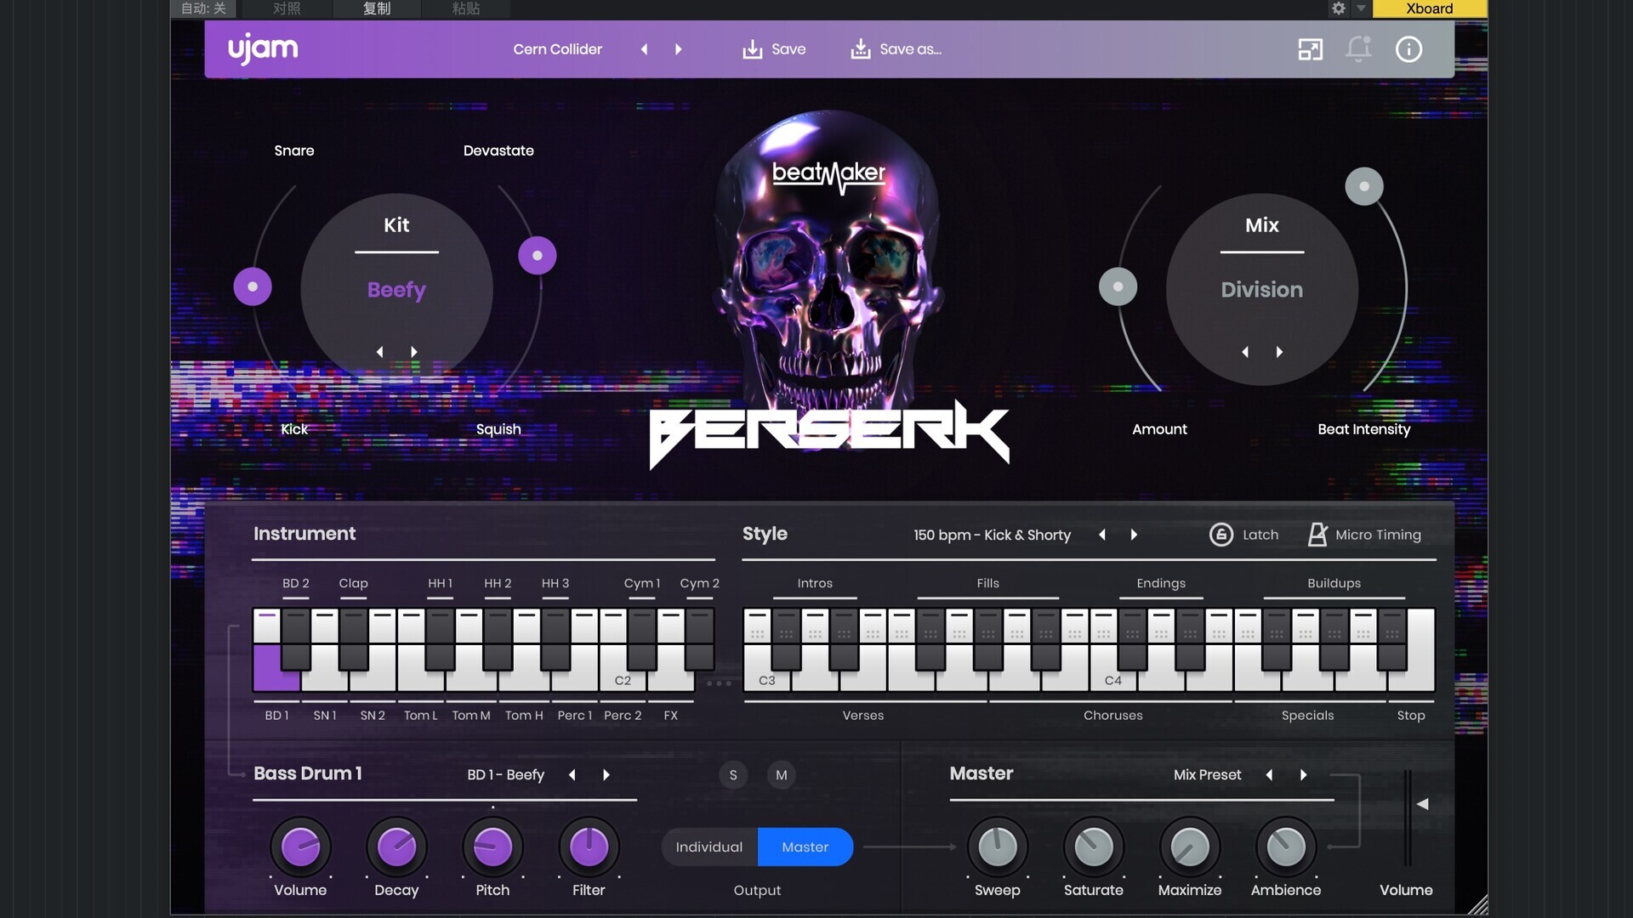Open Micro Timing metronome icon
The width and height of the screenshot is (1633, 918).
1317,535
